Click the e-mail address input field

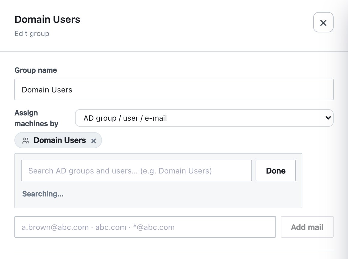pyautogui.click(x=145, y=227)
